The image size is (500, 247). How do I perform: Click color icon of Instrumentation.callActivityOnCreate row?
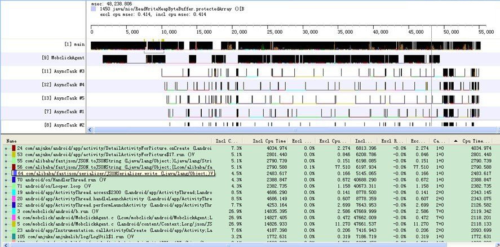tap(13, 230)
